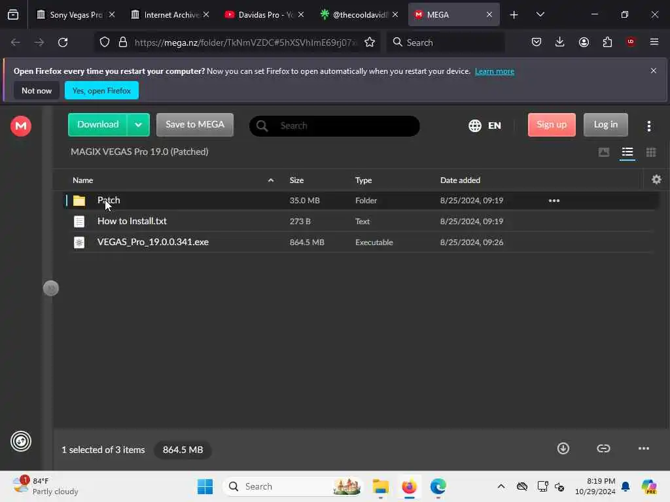The height and width of the screenshot is (502, 670).
Task: Click the Sign up button
Action: pos(552,125)
